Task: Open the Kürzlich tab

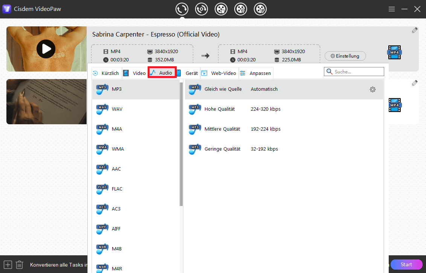Action: pos(106,73)
